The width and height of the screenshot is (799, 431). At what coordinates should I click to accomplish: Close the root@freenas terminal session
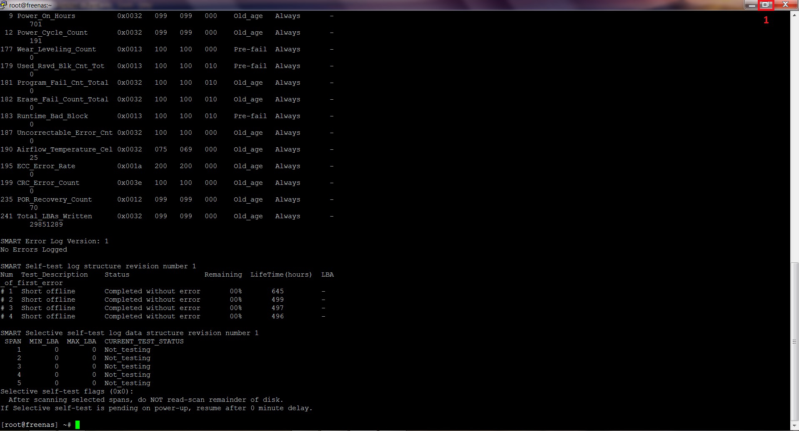[785, 5]
